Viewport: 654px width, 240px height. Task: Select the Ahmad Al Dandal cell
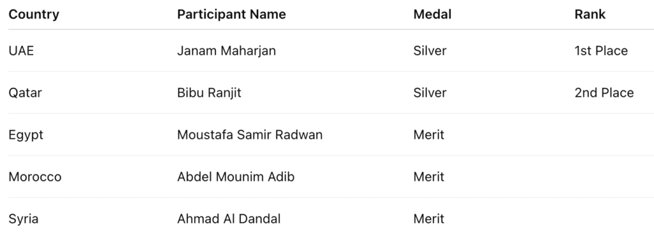pyautogui.click(x=229, y=219)
